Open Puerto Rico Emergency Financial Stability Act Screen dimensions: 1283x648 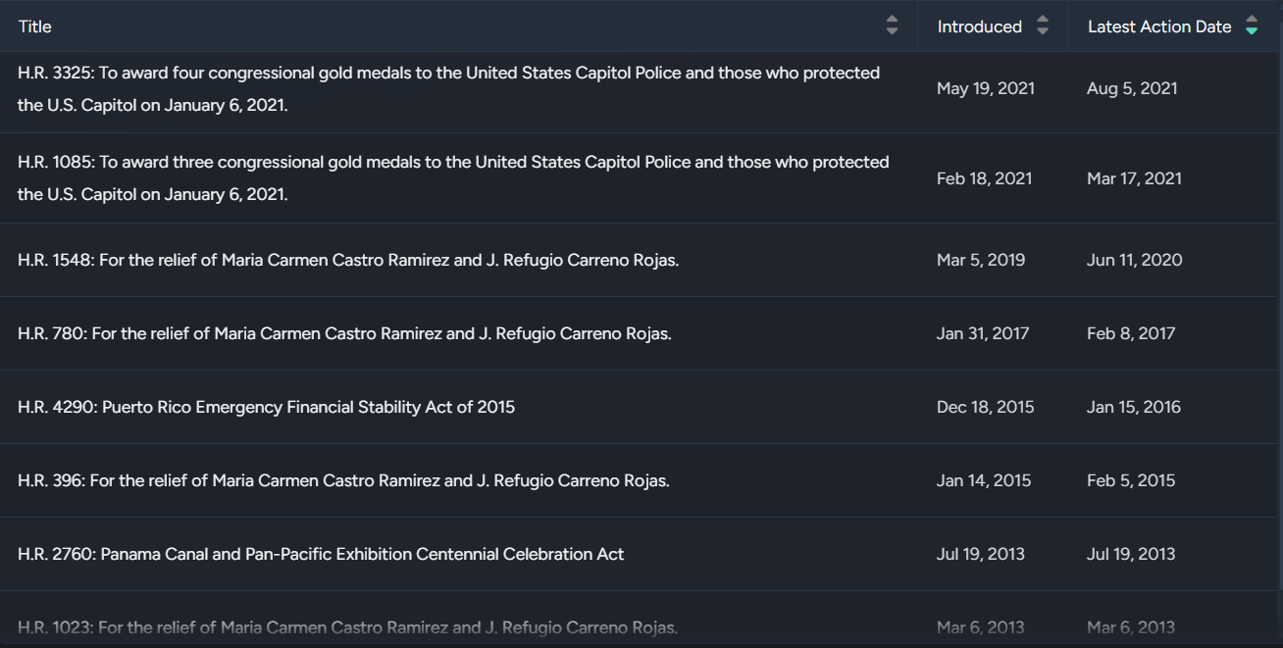[x=266, y=407]
